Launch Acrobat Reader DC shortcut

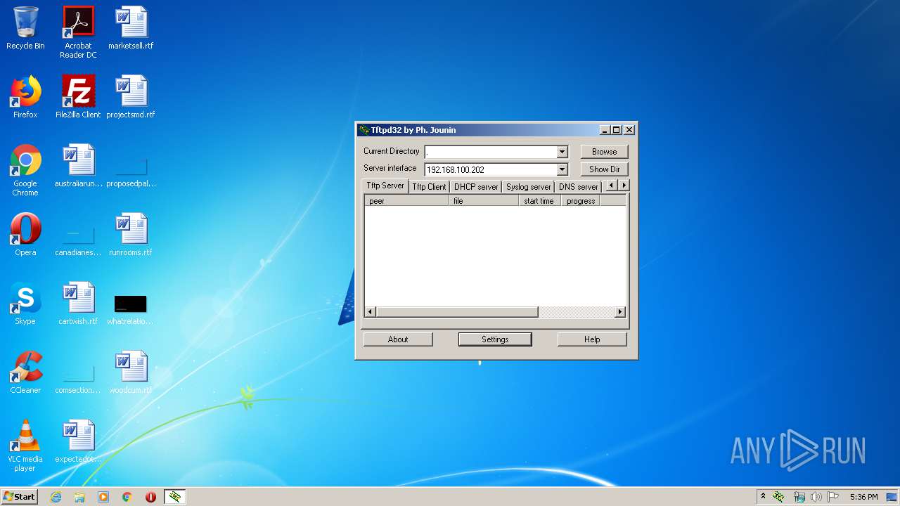78,32
